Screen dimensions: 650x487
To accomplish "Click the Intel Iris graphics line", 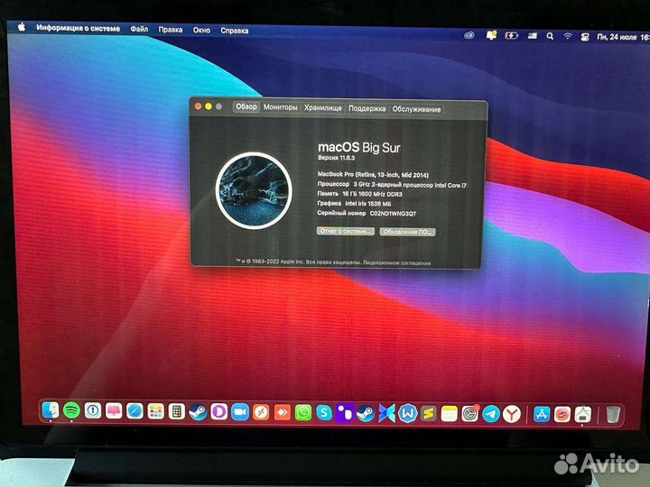I will [355, 204].
